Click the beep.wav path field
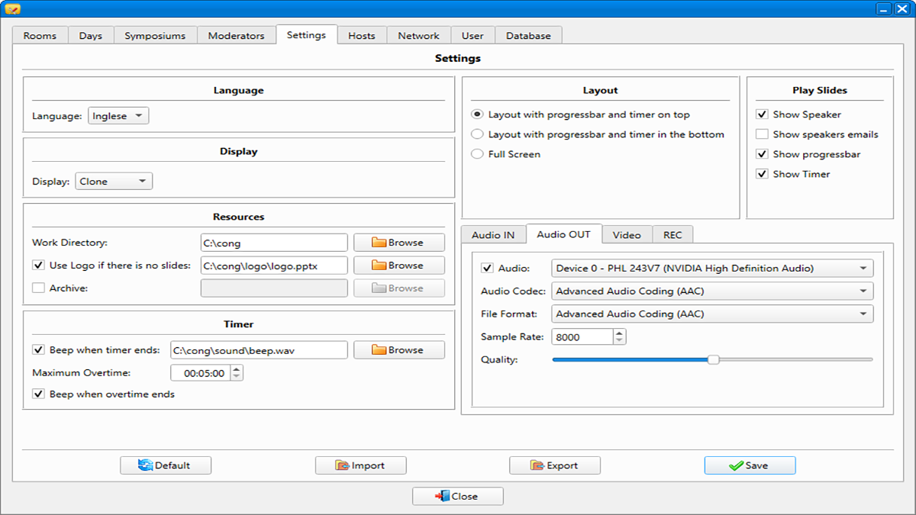Screen dimensions: 916x515 (259, 350)
